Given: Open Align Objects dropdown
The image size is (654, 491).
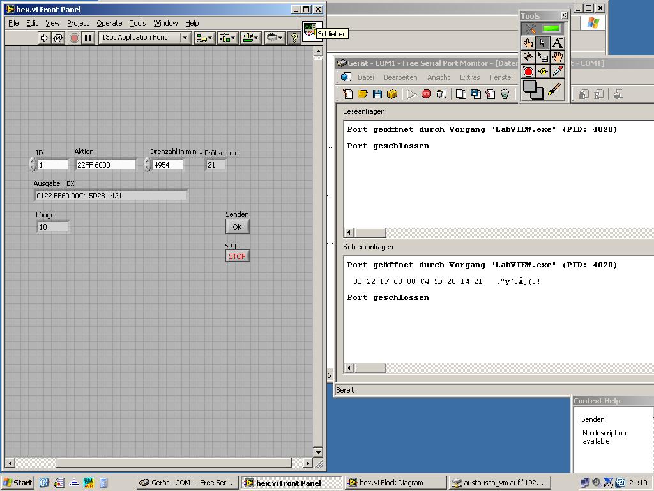Looking at the screenshot, I should (204, 38).
